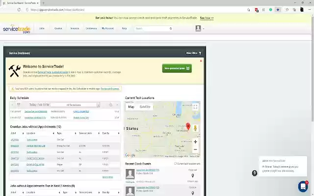Follow the See how >> link
Image resolution: width=314 pixels, height=196 pixels.
[x=207, y=18]
